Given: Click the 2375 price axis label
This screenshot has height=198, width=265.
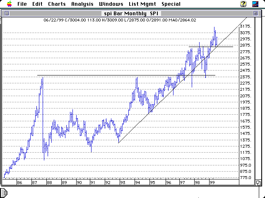Looking at the screenshot, I should [246, 77].
